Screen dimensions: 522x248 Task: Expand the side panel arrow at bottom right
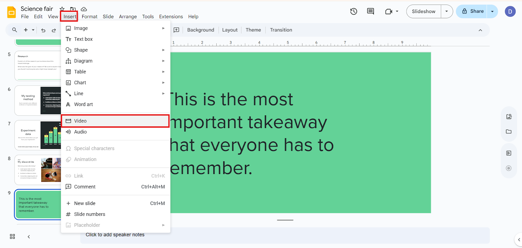(x=519, y=240)
